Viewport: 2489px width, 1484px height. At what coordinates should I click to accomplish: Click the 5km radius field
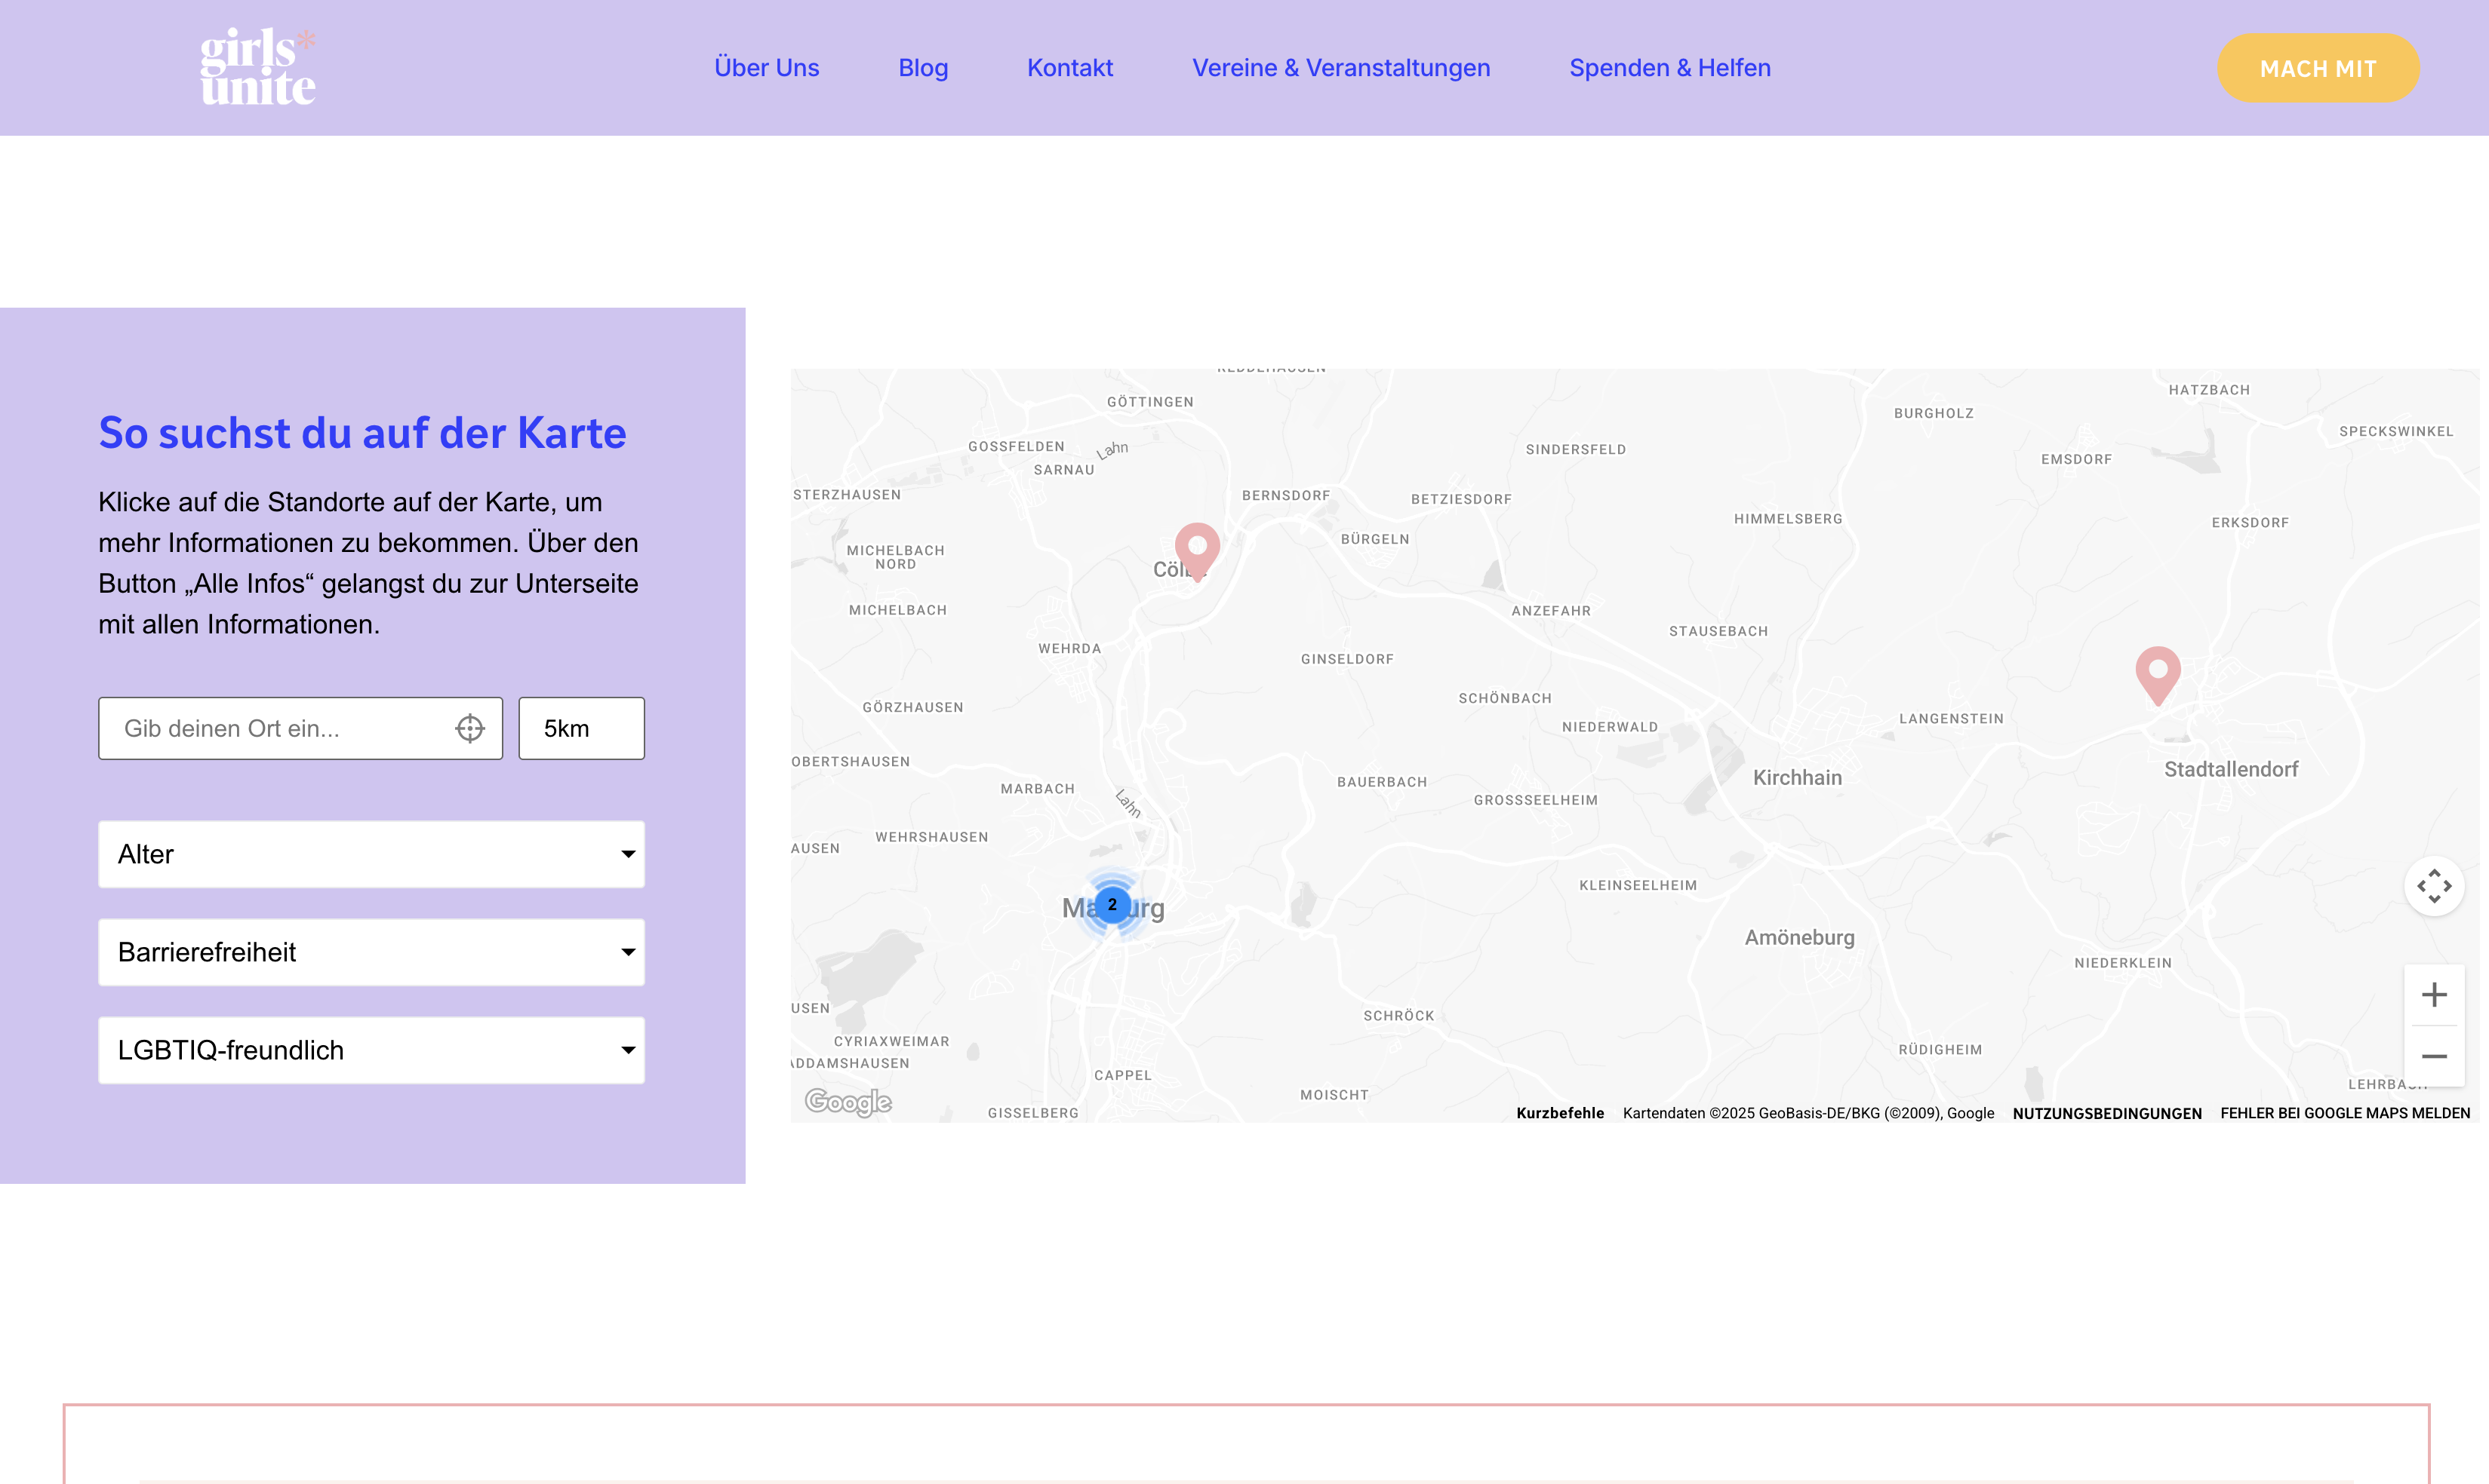point(580,728)
